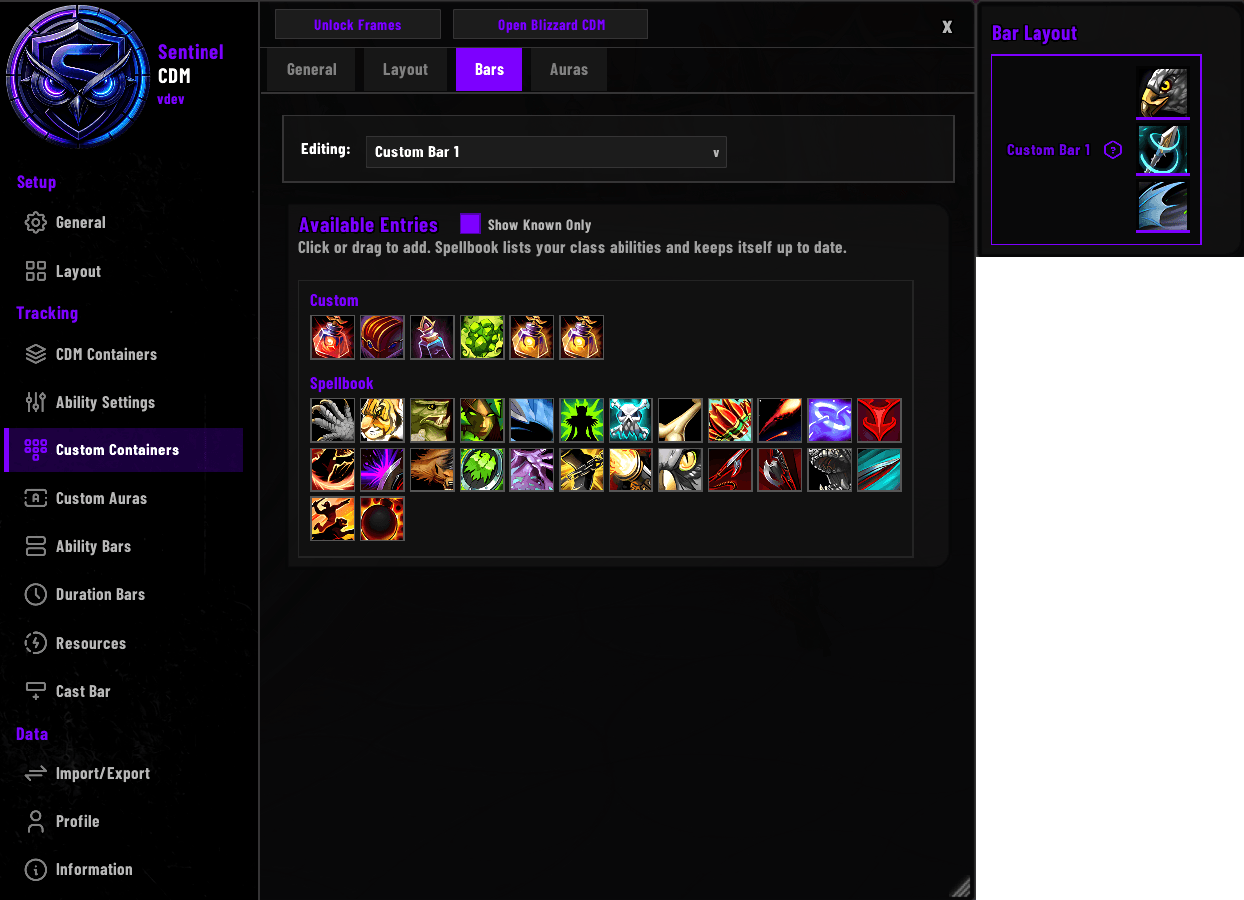Screen dimensions: 1244x900
Task: Add the grey owl spell in Spellbook
Action: point(681,469)
